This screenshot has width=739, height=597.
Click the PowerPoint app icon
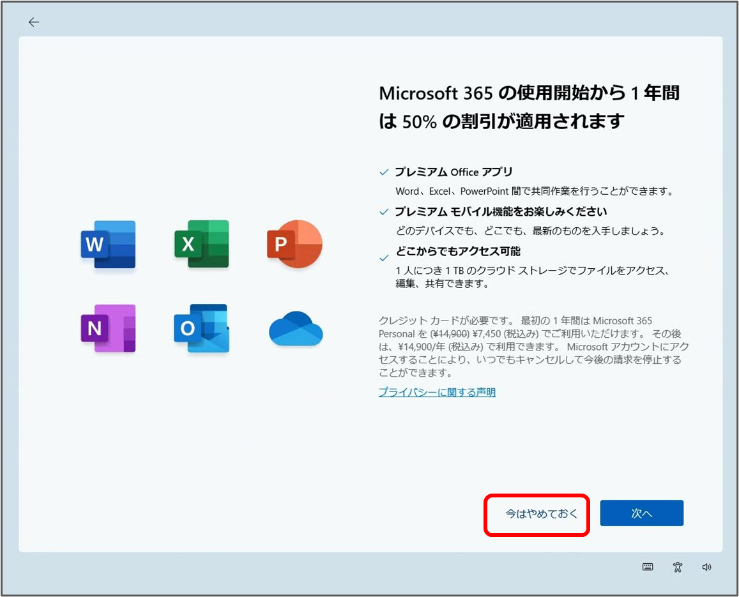click(294, 244)
